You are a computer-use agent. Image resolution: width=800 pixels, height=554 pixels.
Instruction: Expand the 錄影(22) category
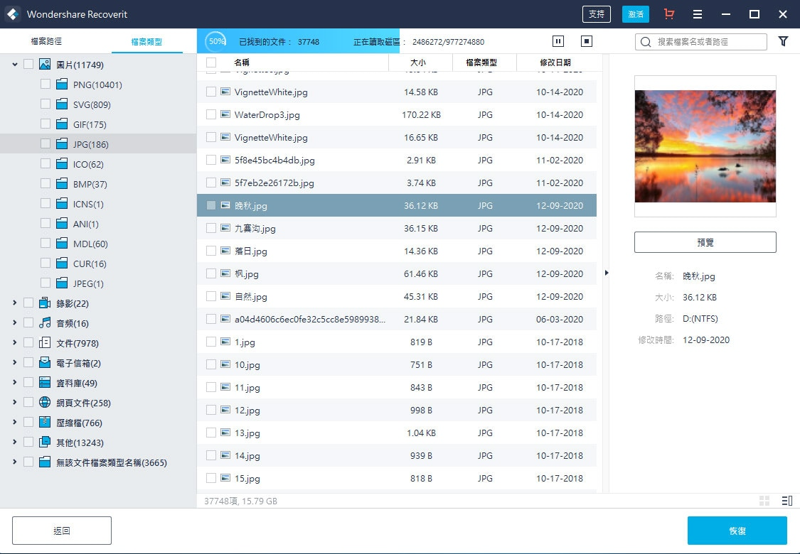(x=15, y=303)
